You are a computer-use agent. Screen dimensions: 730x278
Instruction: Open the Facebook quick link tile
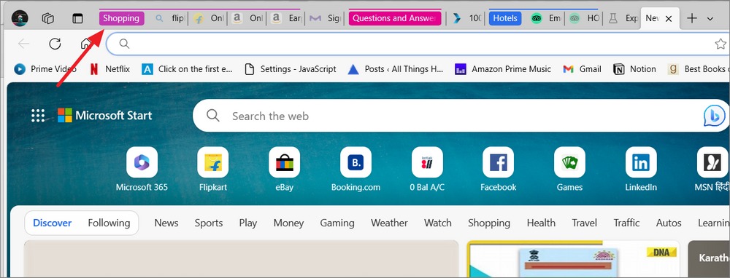[498, 170]
